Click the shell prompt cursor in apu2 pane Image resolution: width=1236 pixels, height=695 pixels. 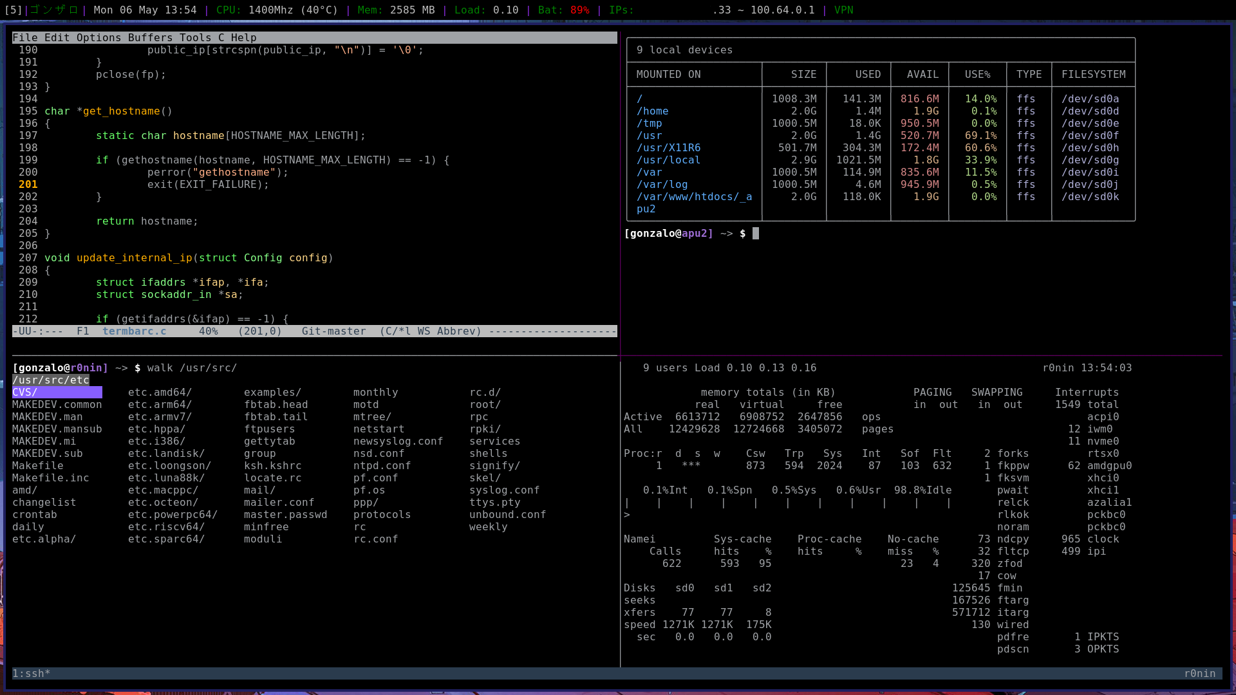[x=756, y=234]
